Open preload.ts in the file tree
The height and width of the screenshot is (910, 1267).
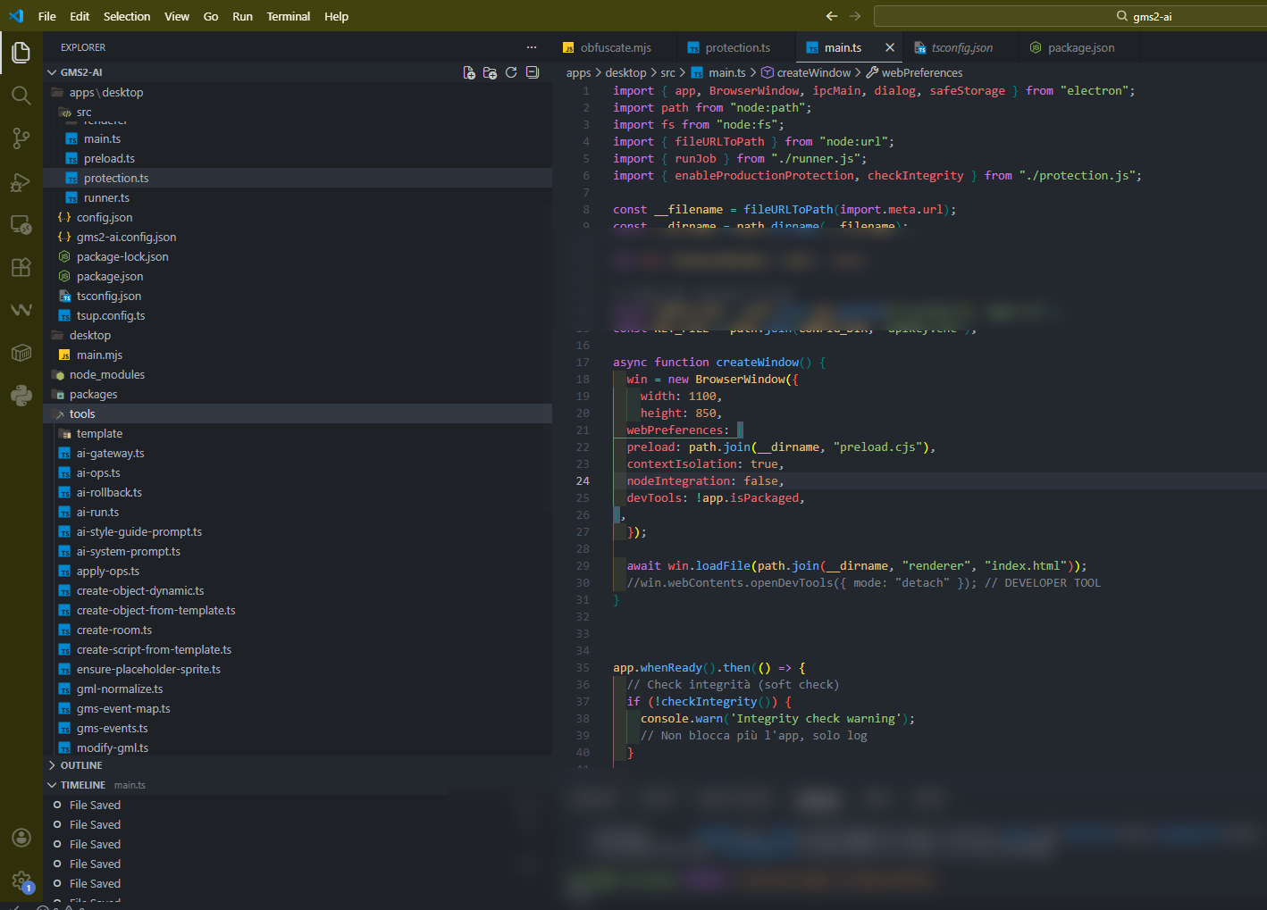tap(297, 158)
